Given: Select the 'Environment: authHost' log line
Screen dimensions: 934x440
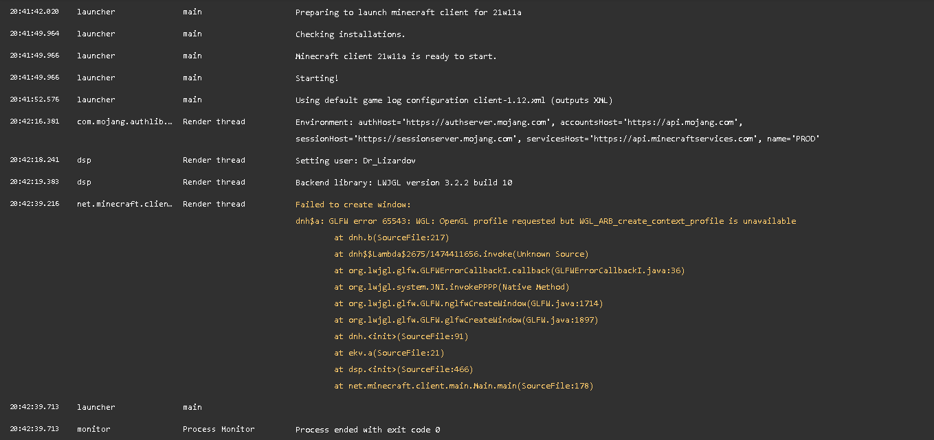Looking at the screenshot, I should [x=519, y=122].
